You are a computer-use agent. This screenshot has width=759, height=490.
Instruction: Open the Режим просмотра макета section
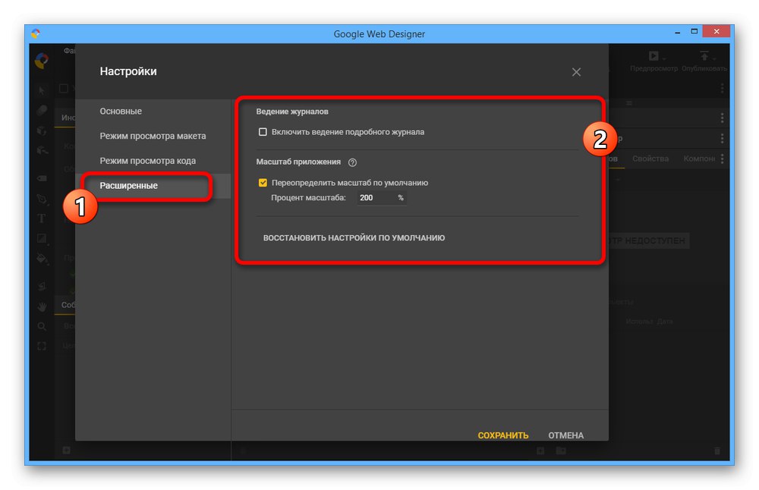153,136
